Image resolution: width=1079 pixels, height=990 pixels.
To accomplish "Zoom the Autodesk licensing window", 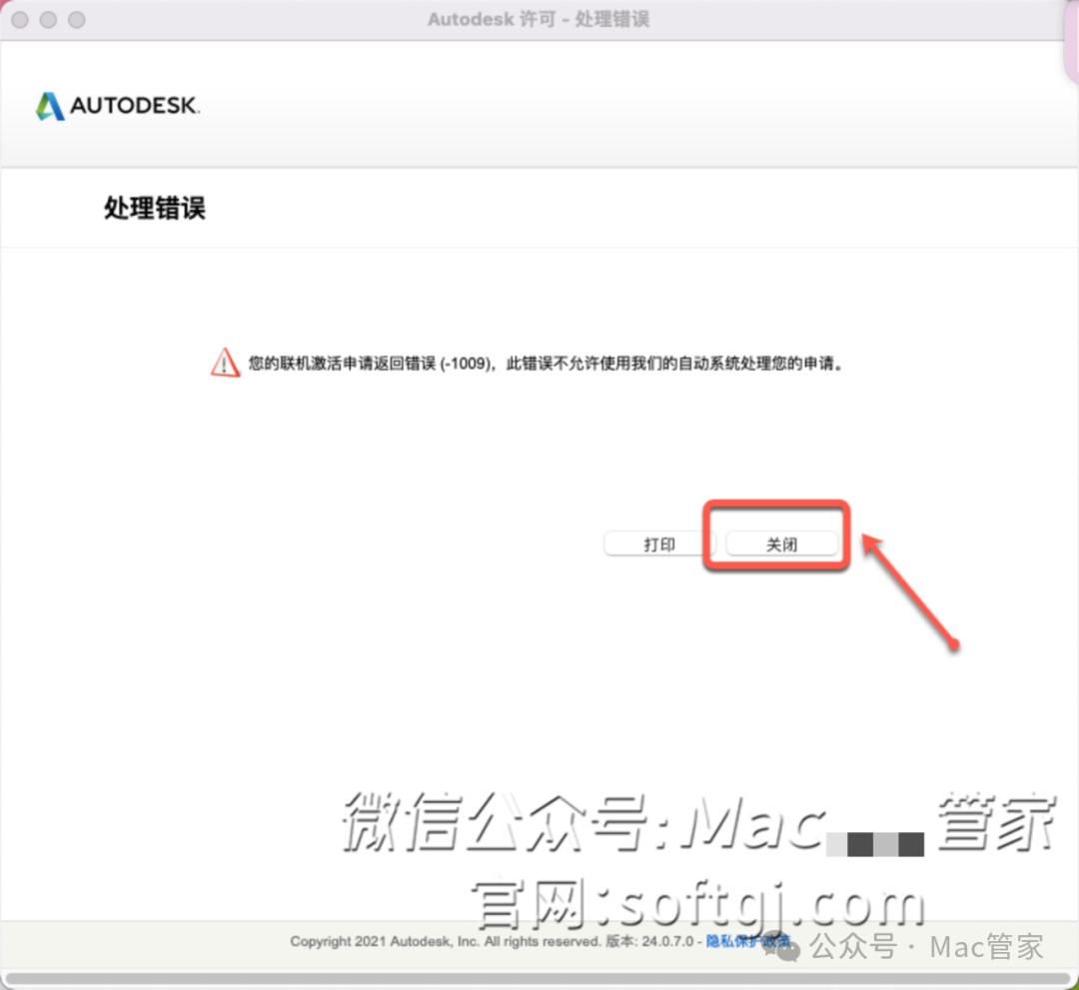I will 76,20.
